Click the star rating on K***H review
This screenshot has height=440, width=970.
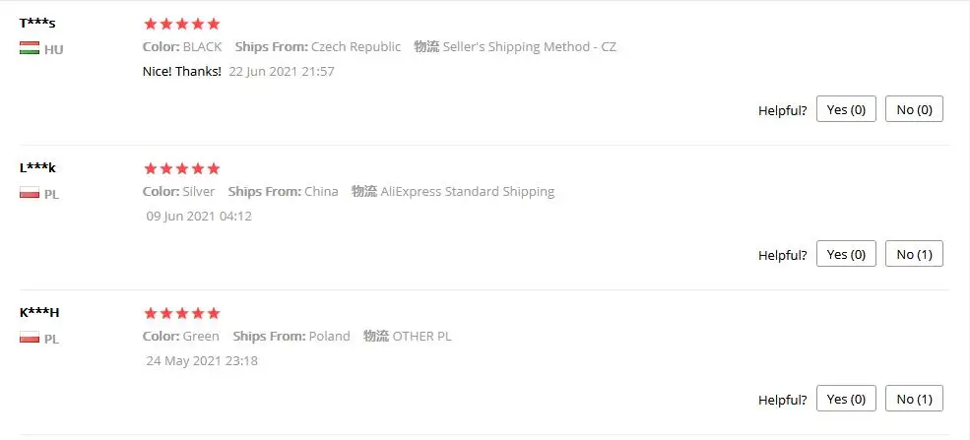coord(182,313)
